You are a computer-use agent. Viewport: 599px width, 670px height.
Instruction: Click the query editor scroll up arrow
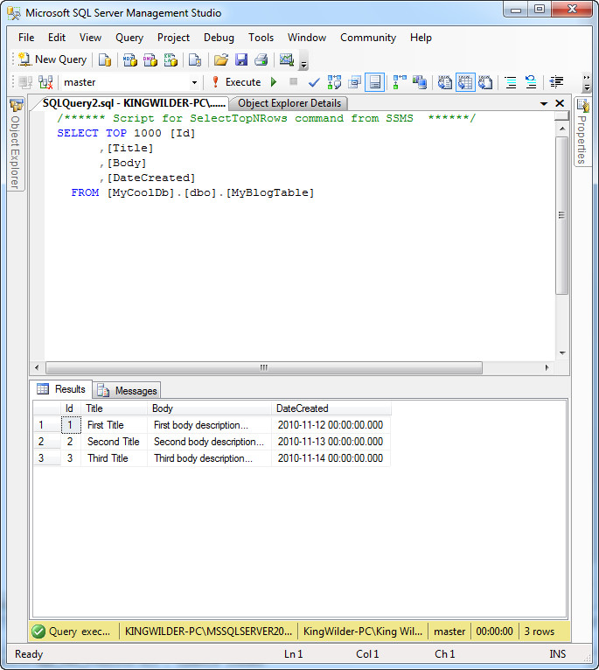(x=562, y=129)
